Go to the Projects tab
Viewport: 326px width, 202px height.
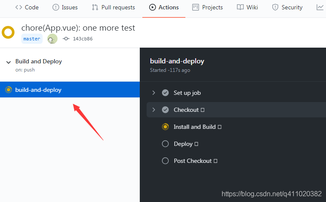208,7
